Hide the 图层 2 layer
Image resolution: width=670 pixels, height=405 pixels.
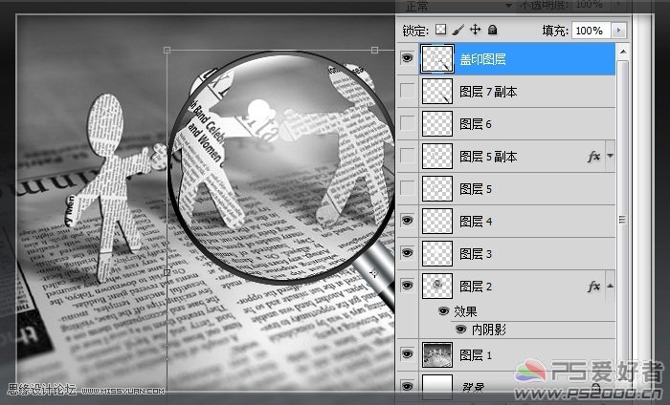point(407,286)
